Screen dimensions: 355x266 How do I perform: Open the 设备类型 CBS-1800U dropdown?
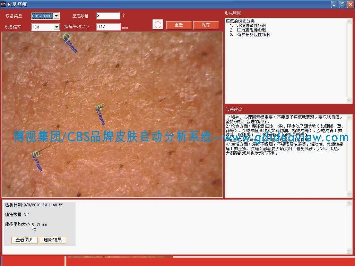[x=57, y=16]
